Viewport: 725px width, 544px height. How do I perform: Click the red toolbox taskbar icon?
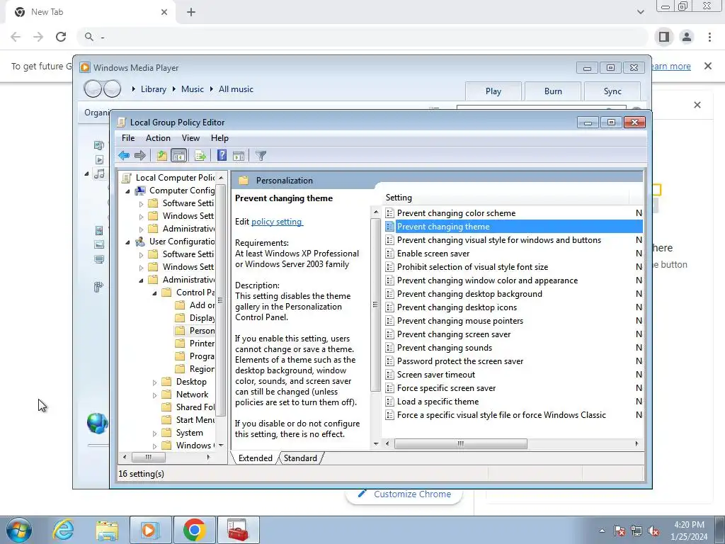coord(238,530)
